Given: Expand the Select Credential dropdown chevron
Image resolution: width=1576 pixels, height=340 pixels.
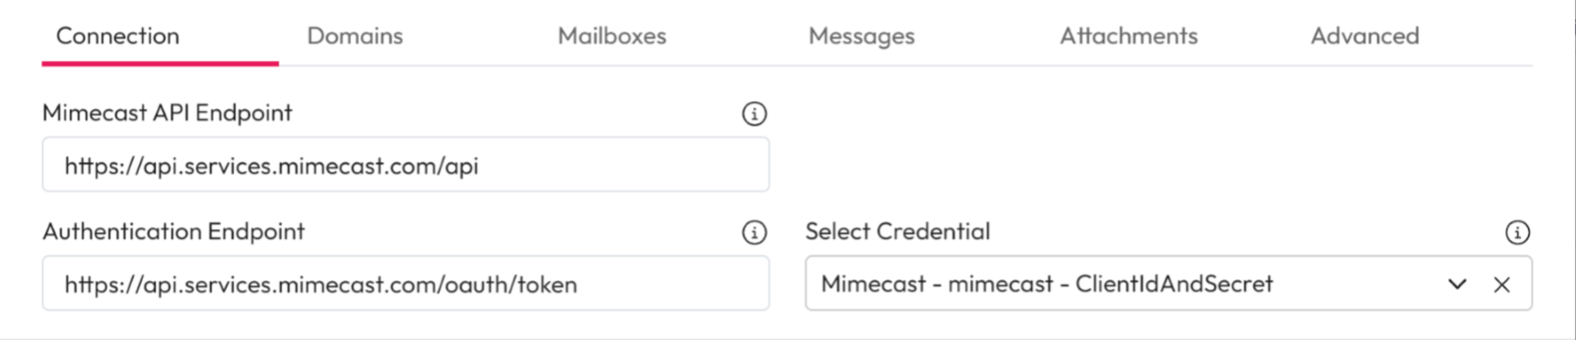Looking at the screenshot, I should tap(1457, 284).
